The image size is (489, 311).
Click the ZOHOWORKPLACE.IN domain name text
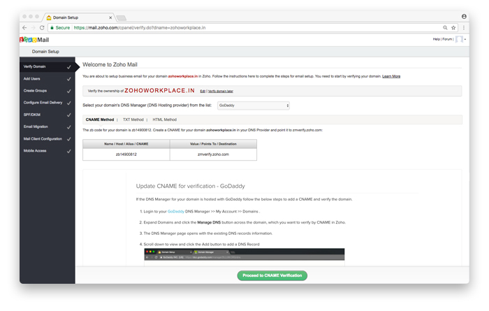(x=159, y=91)
